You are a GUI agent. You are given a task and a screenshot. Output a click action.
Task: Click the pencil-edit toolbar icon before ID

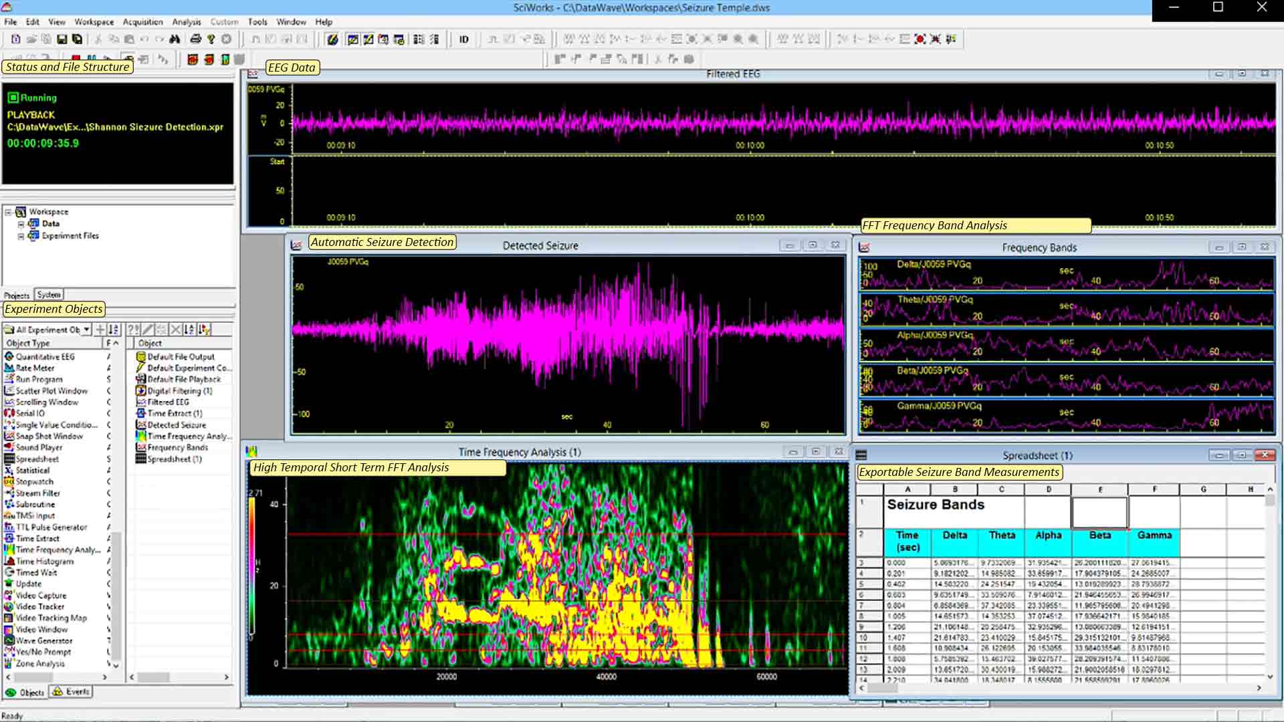pos(332,39)
